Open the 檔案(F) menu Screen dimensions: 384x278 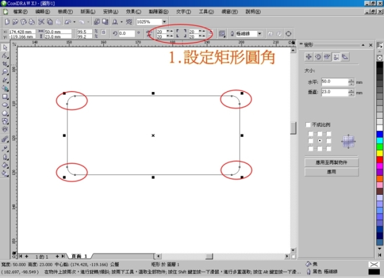point(20,11)
